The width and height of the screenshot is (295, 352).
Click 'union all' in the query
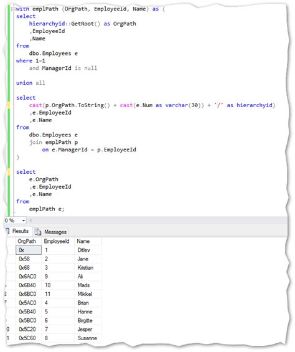30,83
